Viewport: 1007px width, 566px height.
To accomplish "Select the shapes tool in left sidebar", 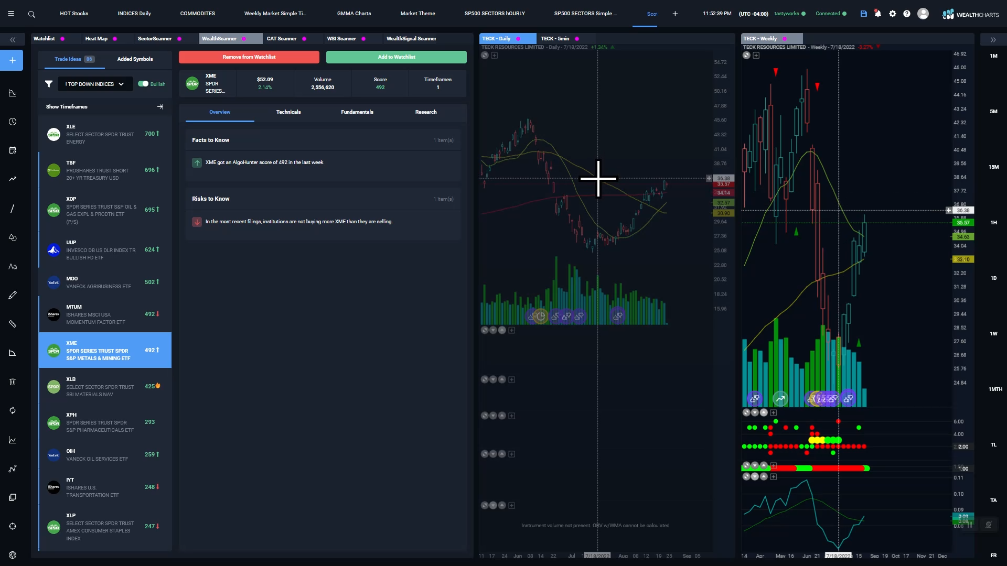I will coord(13,237).
